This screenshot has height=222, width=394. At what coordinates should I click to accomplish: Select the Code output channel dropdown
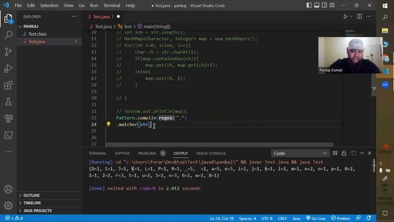tap(300, 154)
